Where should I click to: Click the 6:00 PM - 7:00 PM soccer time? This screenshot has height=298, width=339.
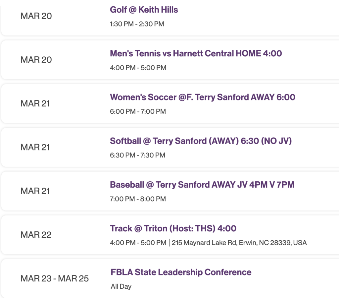click(x=137, y=111)
